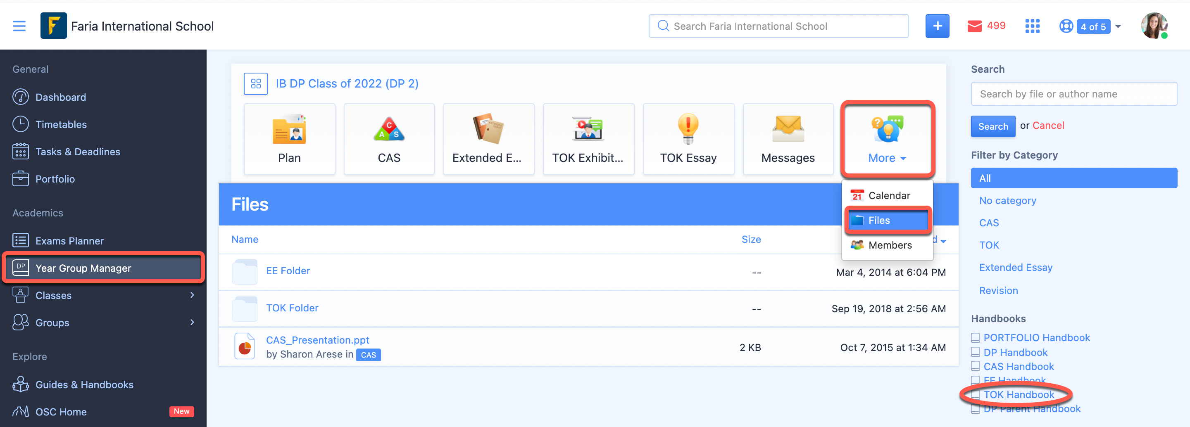Click the Exams Planner list icon
1190x427 pixels.
click(20, 240)
